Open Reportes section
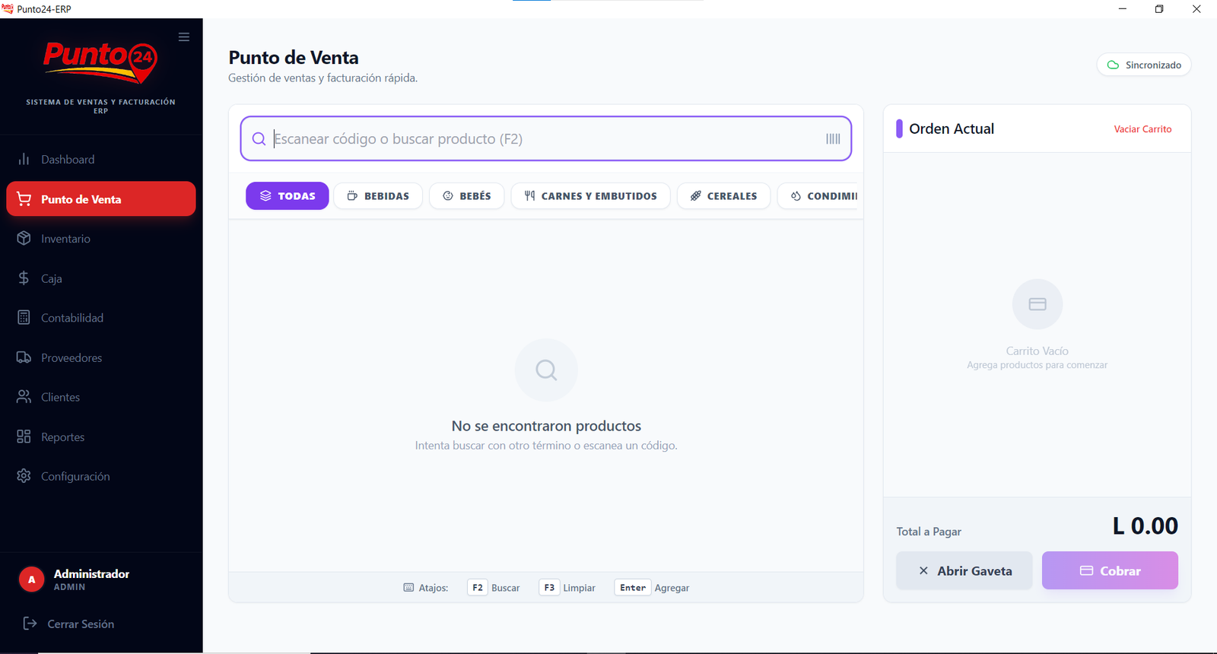Viewport: 1217px width, 654px height. 101,437
